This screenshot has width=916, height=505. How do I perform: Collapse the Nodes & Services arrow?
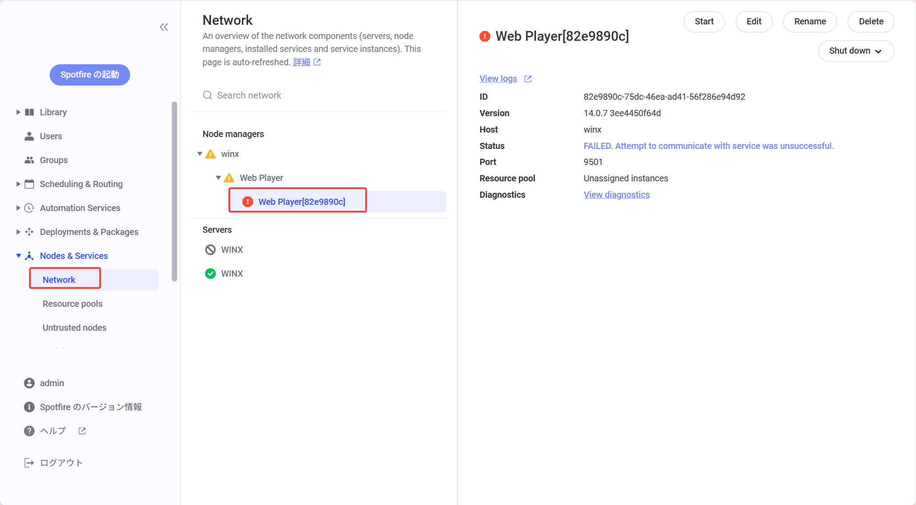(18, 256)
